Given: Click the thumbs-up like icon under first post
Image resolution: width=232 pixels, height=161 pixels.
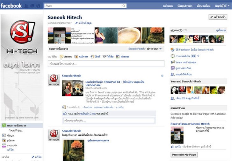Looking at the screenshot, I should [x=65, y=113].
